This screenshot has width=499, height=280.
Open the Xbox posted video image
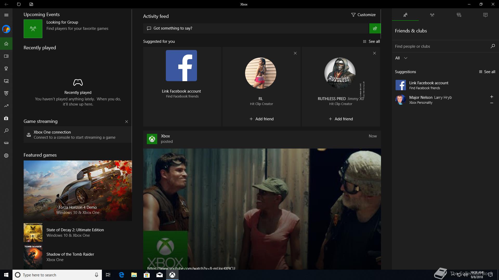point(262,209)
